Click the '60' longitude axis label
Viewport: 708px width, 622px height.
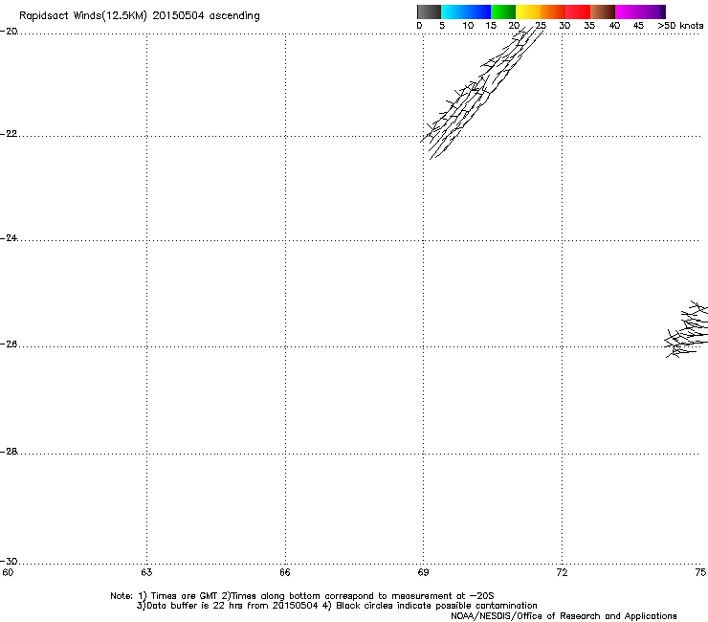pyautogui.click(x=8, y=573)
